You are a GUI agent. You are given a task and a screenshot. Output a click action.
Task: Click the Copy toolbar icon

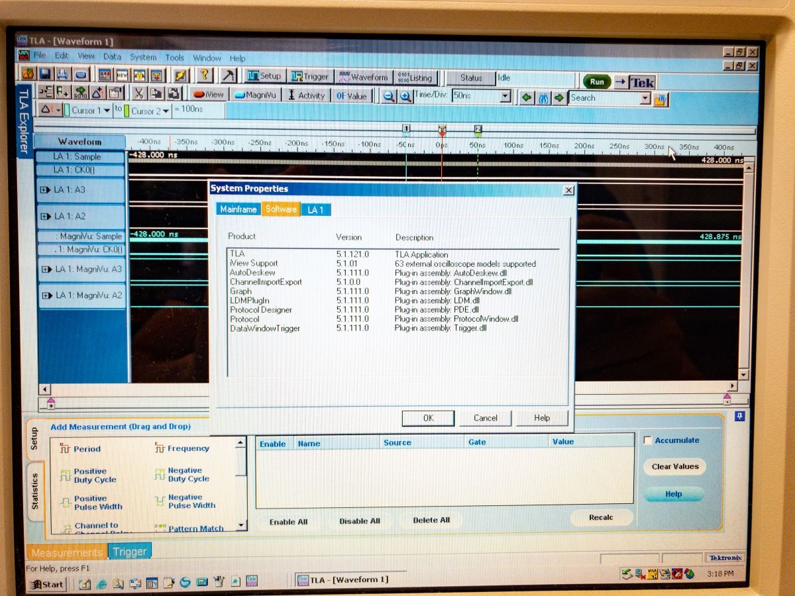(156, 93)
